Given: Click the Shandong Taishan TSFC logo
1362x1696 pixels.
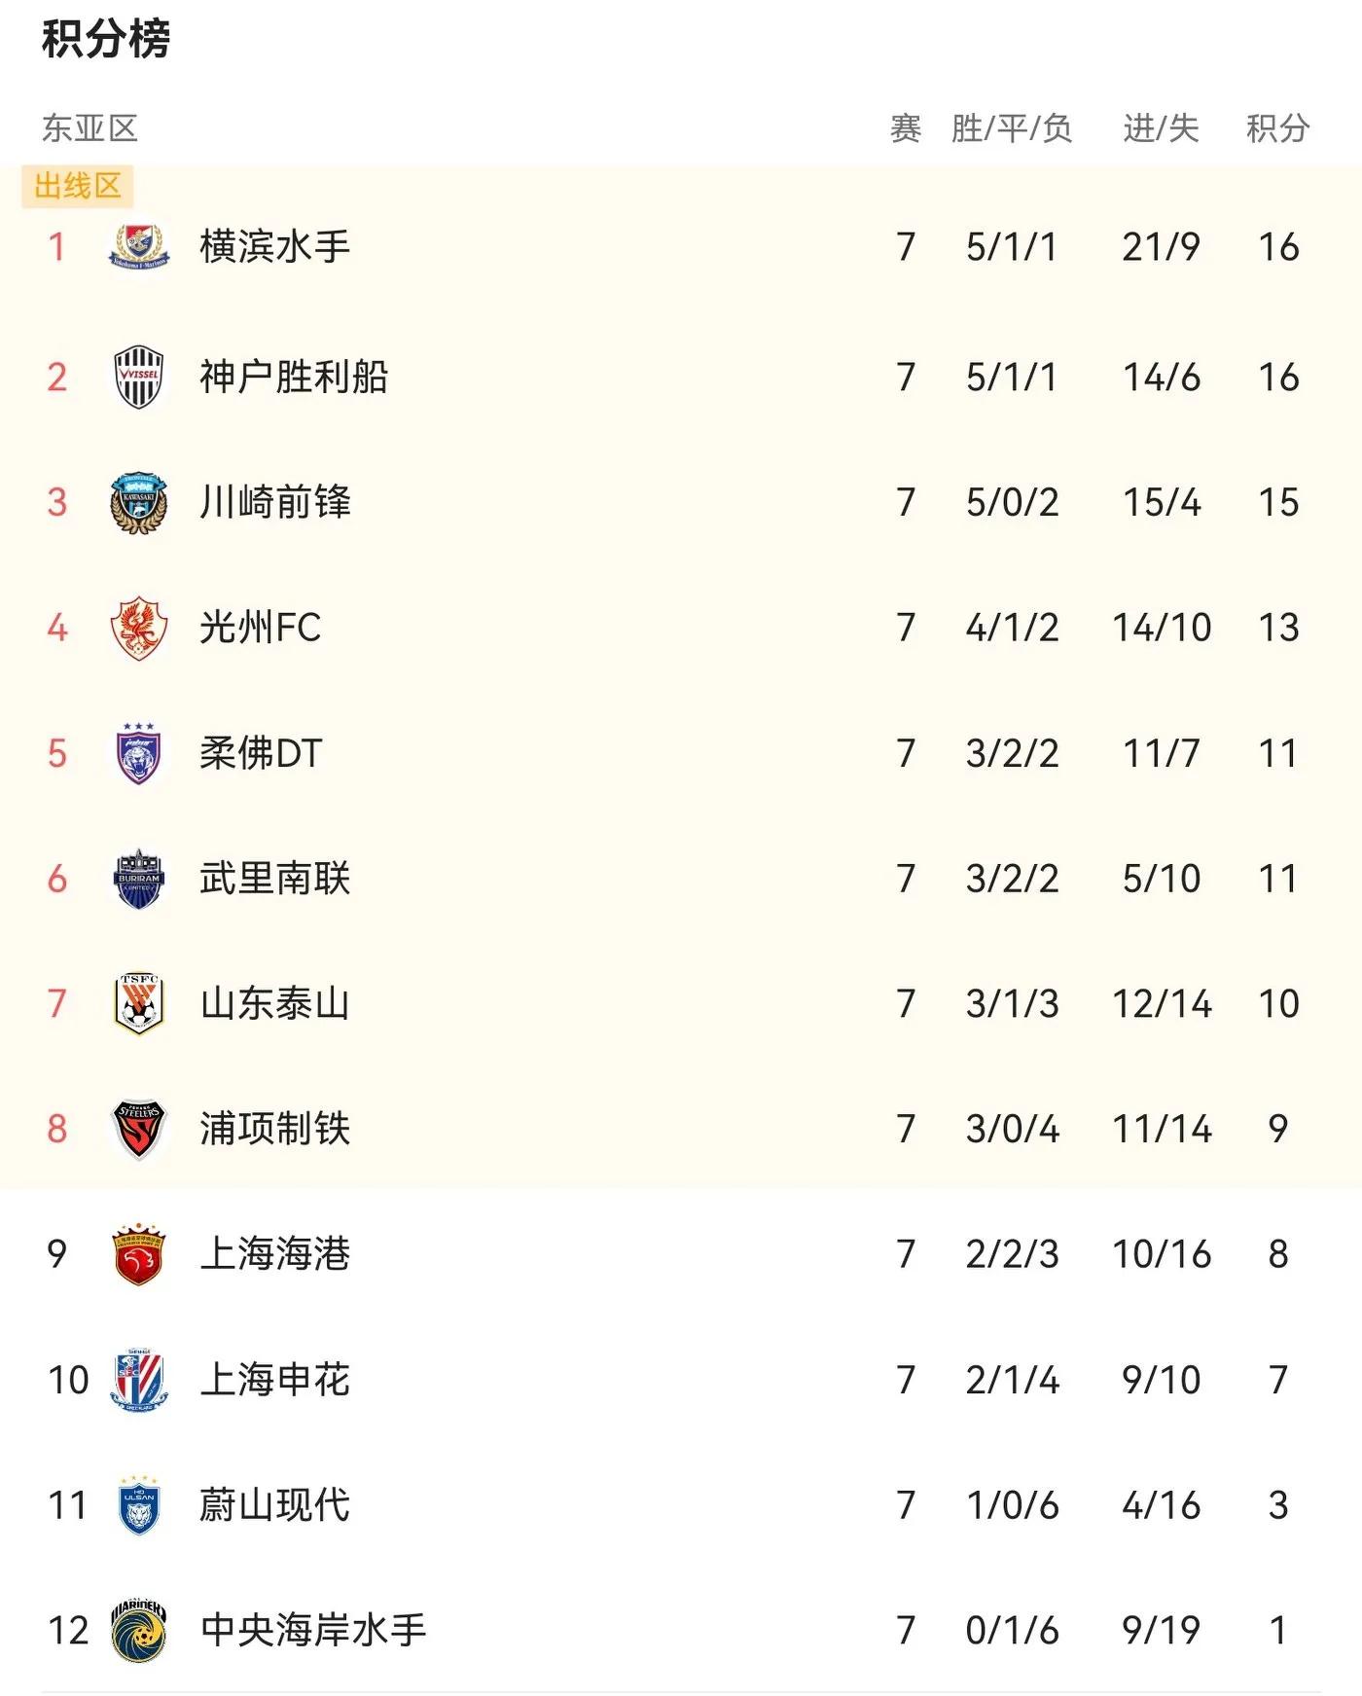Looking at the screenshot, I should pyautogui.click(x=139, y=1003).
